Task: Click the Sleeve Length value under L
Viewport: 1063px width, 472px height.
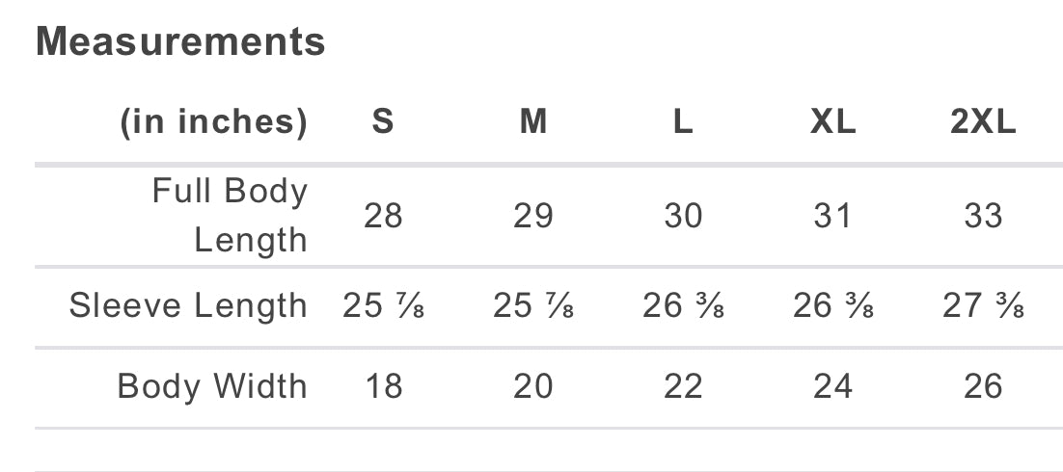Action: [683, 305]
